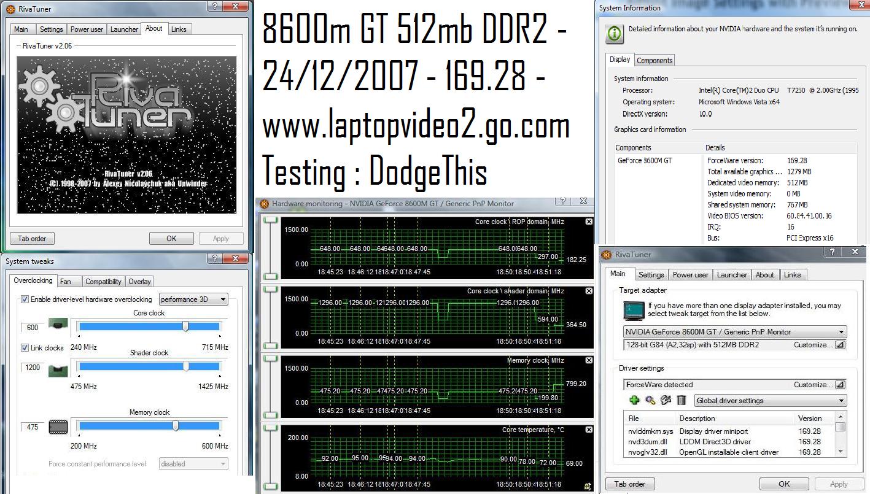Select nvoglv32.dll row in driver list
Screen dimensions: 870x494
click(729, 452)
